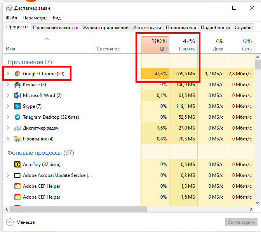The image size is (261, 232).
Task: Click the Проводник folder icon
Action: coord(17,139)
